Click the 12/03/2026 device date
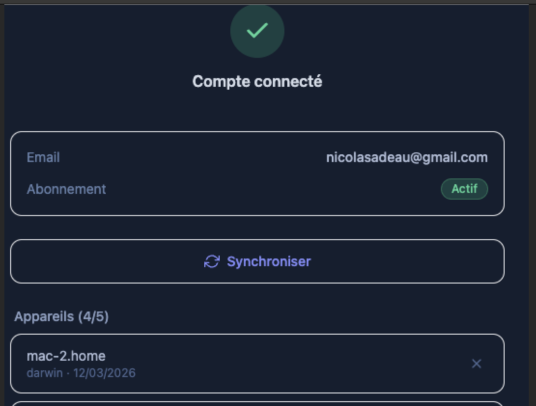This screenshot has width=536, height=406. click(104, 373)
